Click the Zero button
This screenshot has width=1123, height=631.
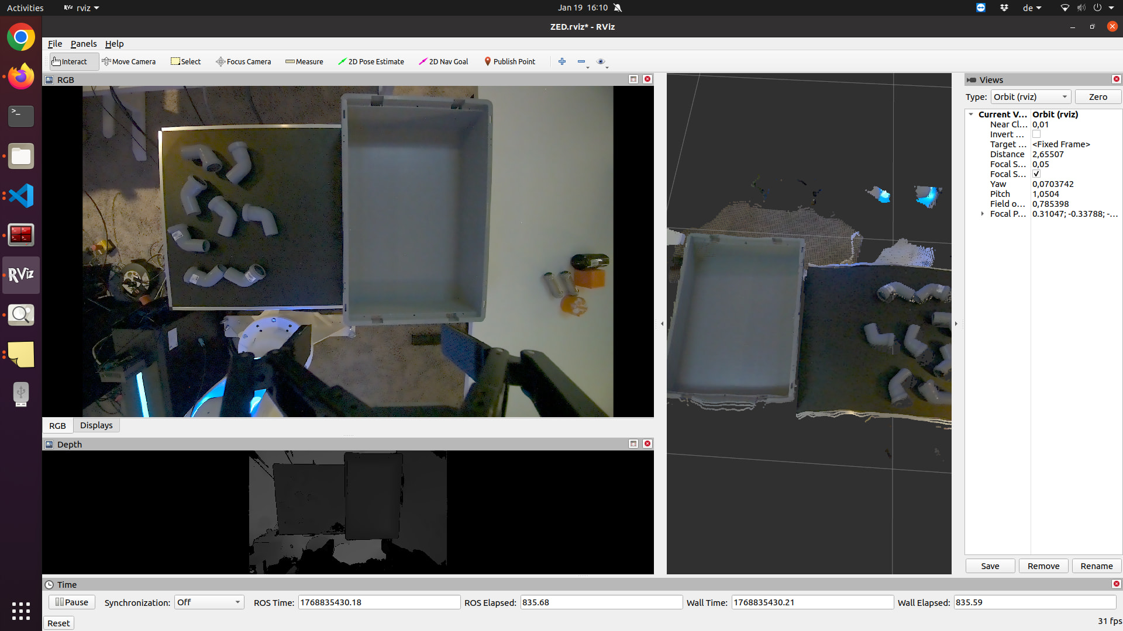pos(1097,97)
